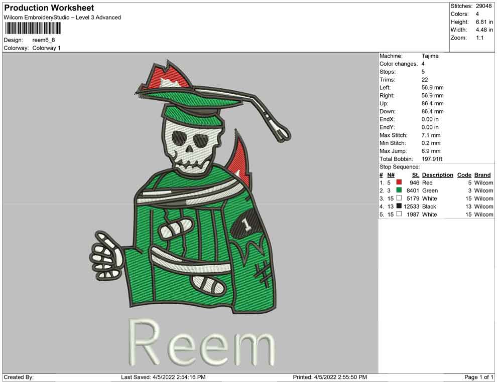The image size is (497, 382).
Task: Click the black color swatch in stop 4
Action: (x=399, y=207)
